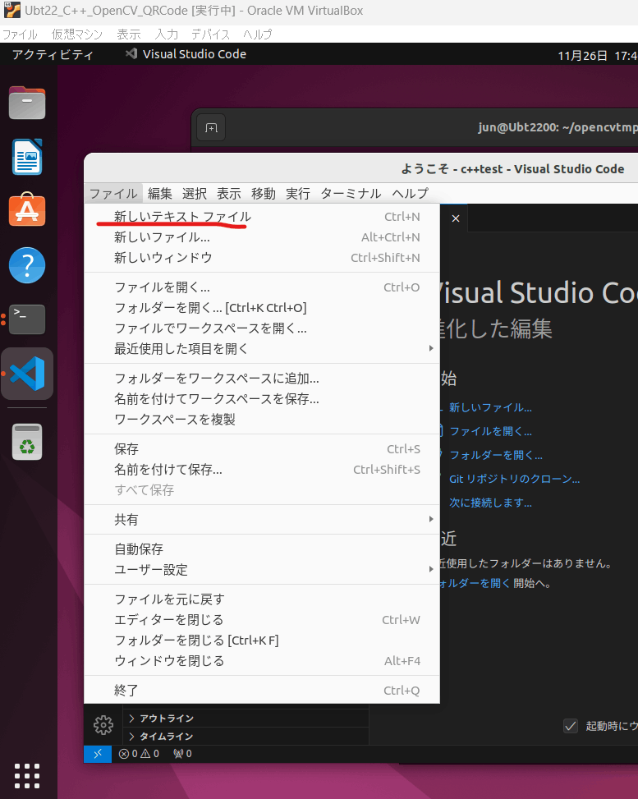Click 名前を付けて保存... menu entry
Viewport: 638px width, 799px height.
[262, 469]
